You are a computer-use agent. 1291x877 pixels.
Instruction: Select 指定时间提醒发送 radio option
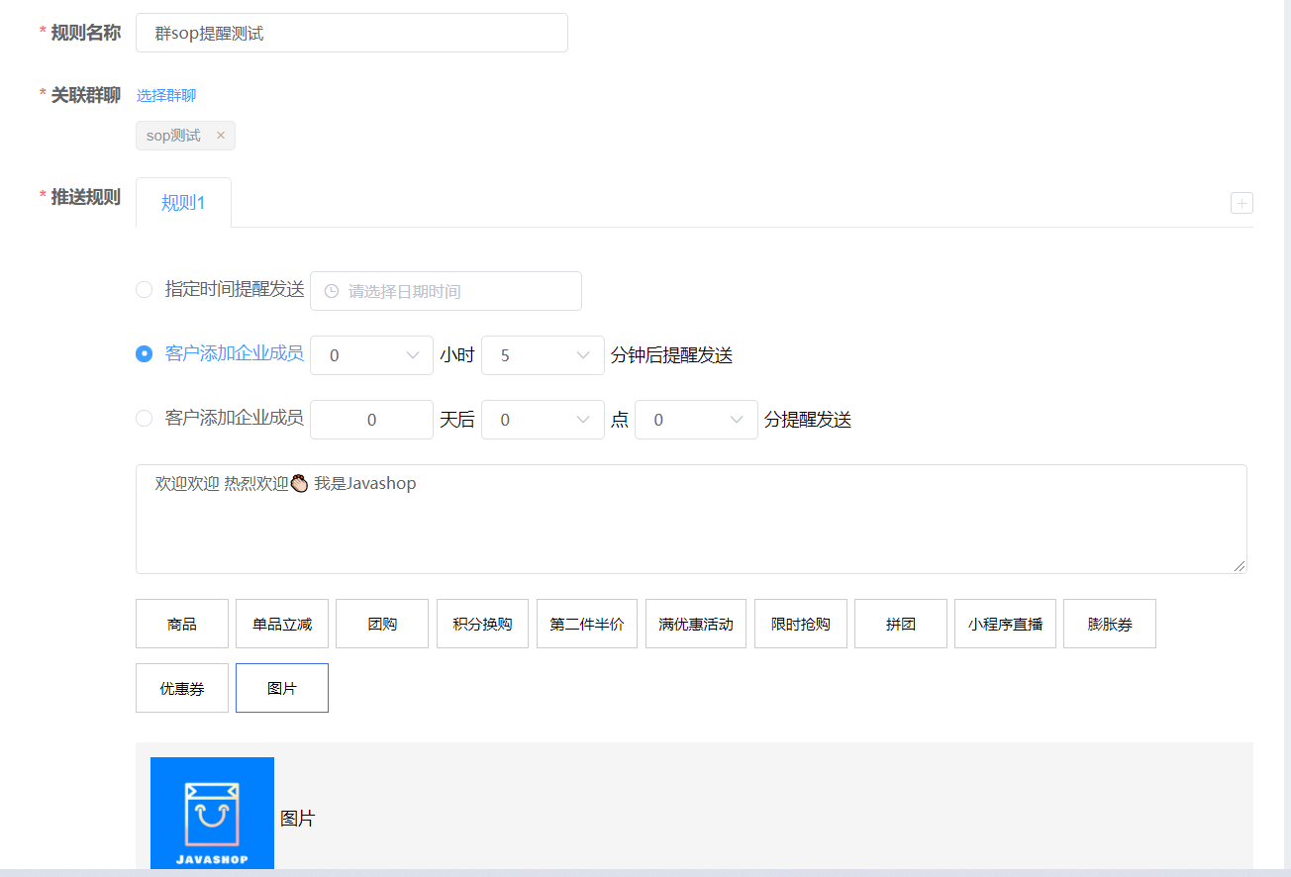click(x=145, y=289)
